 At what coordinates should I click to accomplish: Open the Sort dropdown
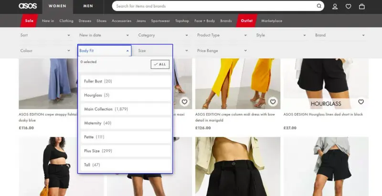pos(45,35)
